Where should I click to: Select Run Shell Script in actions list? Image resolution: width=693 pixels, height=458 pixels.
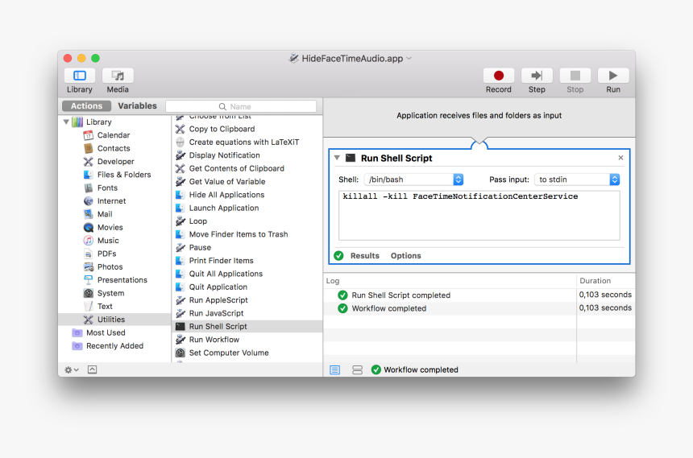[247, 326]
